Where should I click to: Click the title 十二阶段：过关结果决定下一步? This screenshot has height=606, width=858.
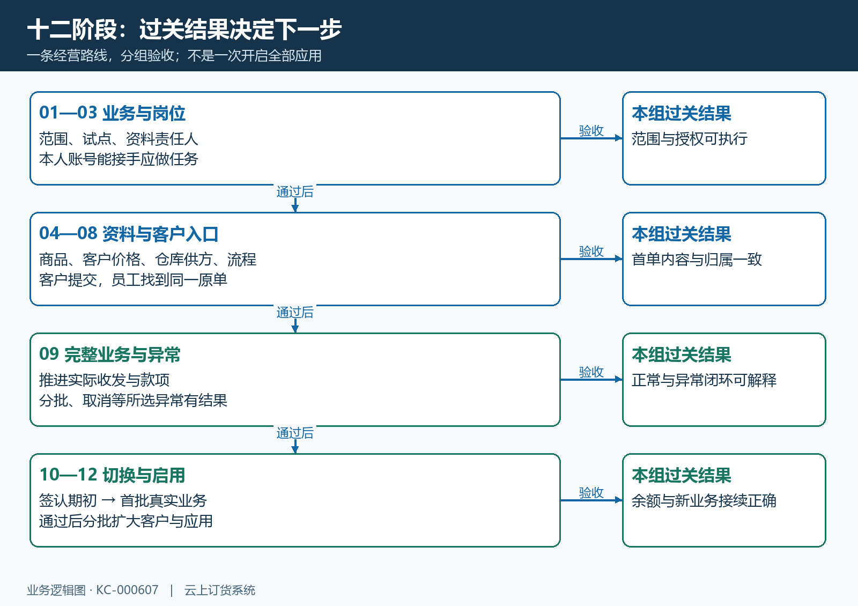pyautogui.click(x=184, y=29)
